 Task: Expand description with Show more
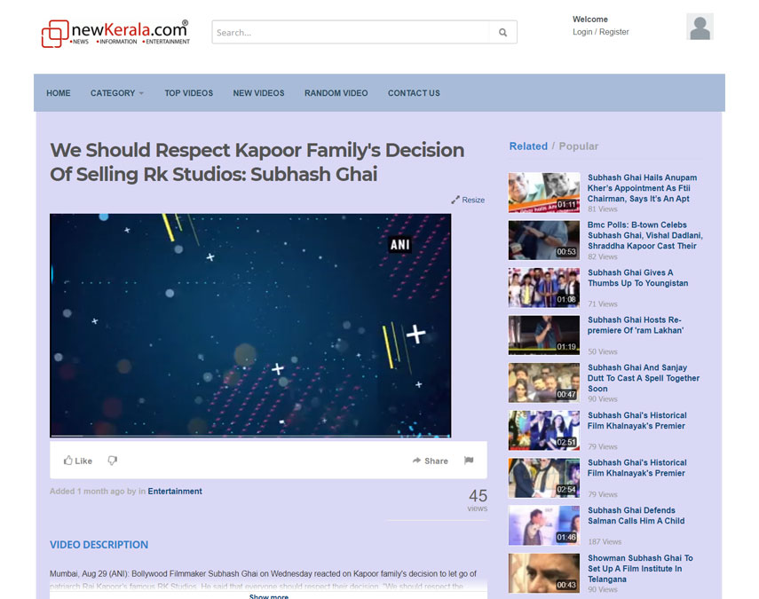[269, 596]
